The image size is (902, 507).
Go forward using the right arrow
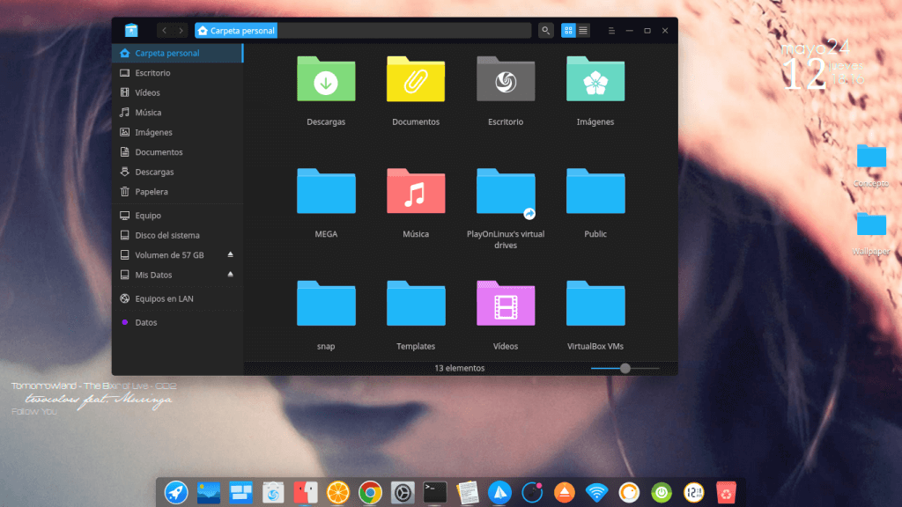181,31
